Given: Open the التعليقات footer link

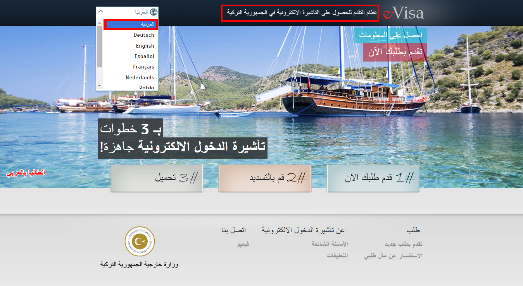Looking at the screenshot, I should point(337,256).
